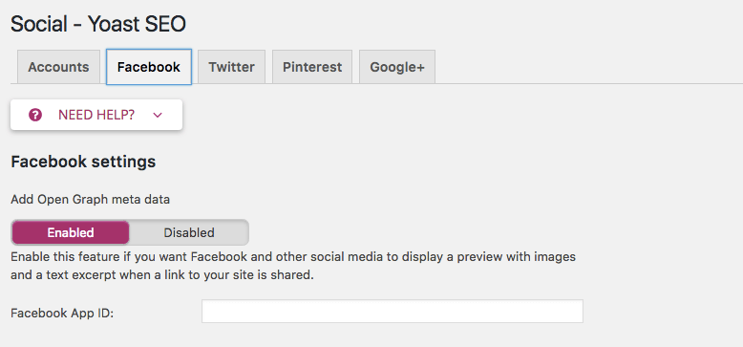Image resolution: width=743 pixels, height=347 pixels.
Task: Expand the NEED HELP? chevron arrow
Action: (x=158, y=115)
